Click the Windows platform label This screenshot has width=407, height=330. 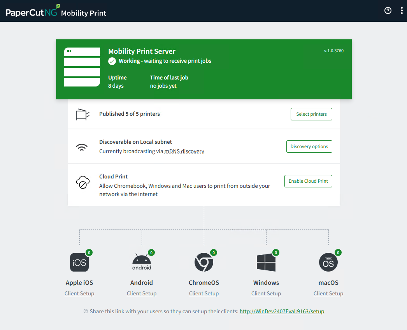(x=266, y=282)
